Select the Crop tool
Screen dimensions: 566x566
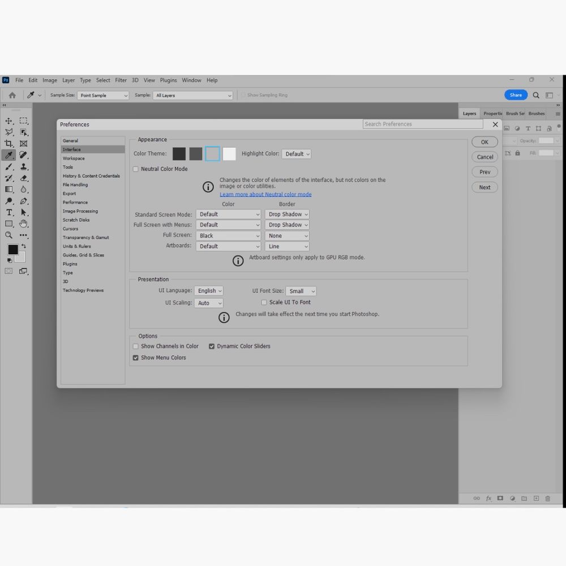[x=8, y=143]
